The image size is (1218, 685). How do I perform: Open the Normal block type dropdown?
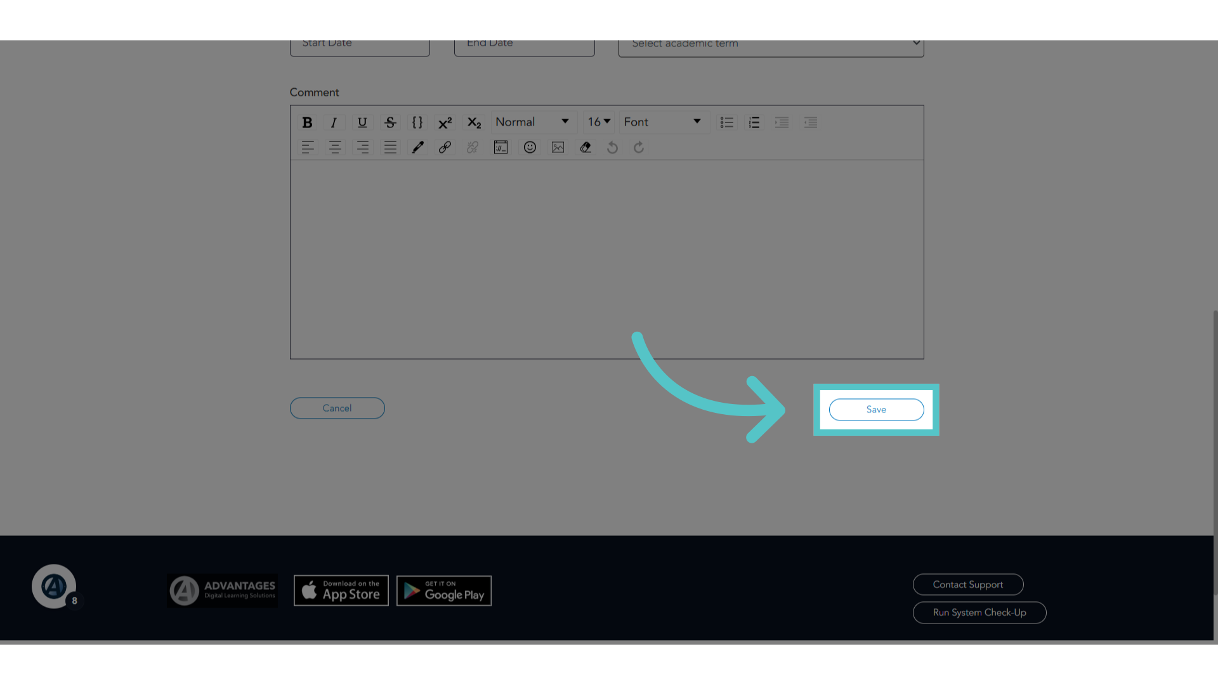[x=533, y=122]
